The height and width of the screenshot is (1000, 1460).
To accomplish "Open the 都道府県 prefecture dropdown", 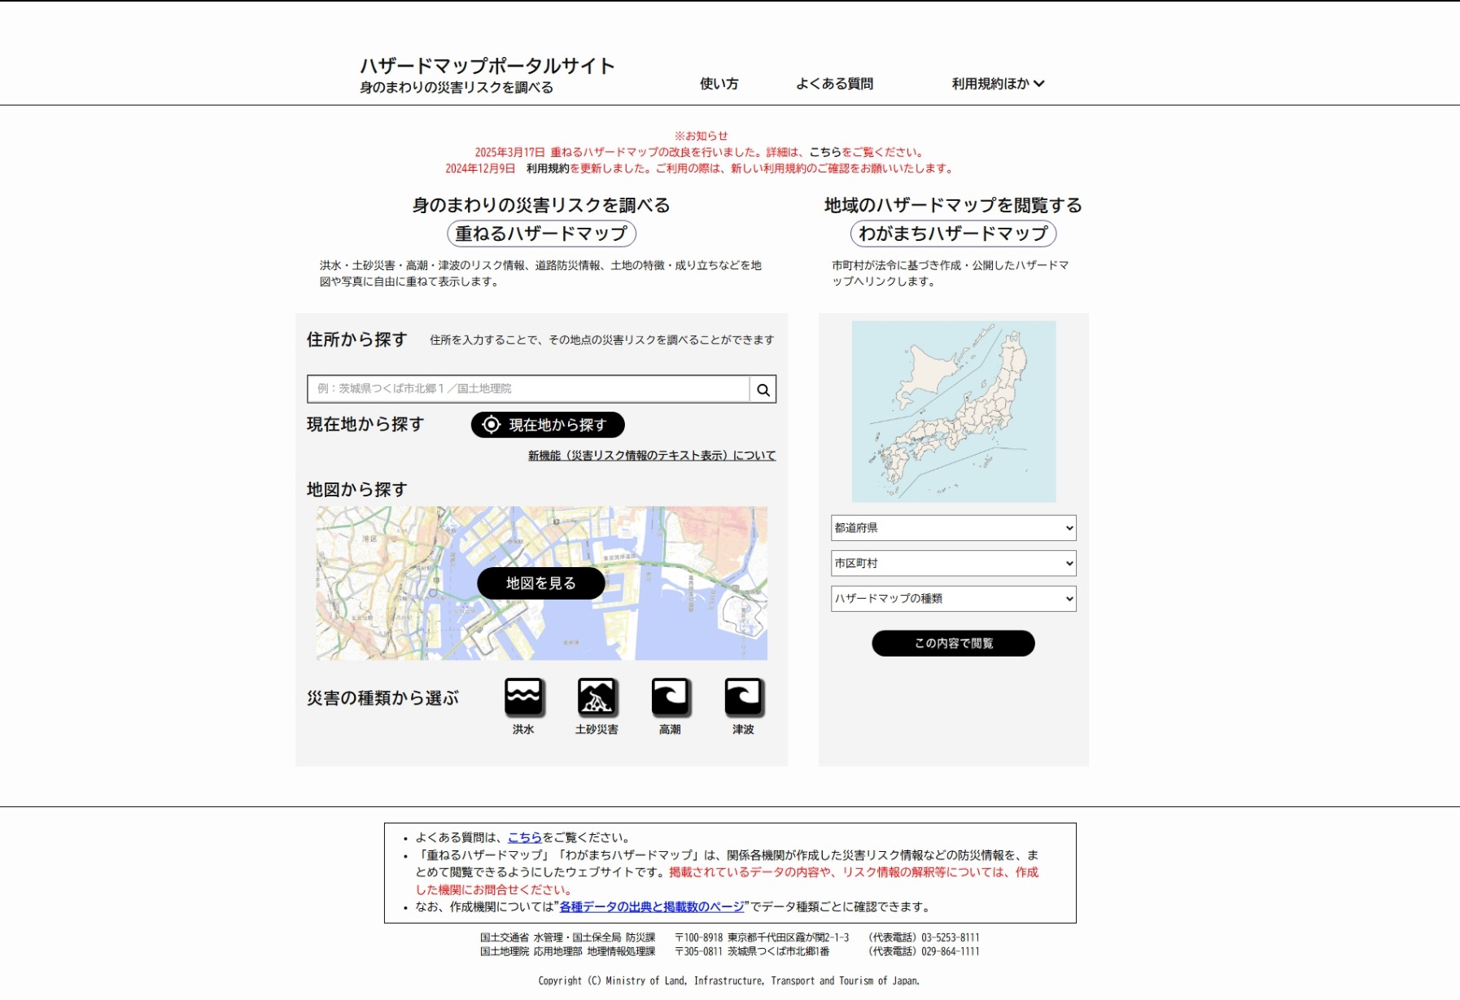I will pos(953,528).
